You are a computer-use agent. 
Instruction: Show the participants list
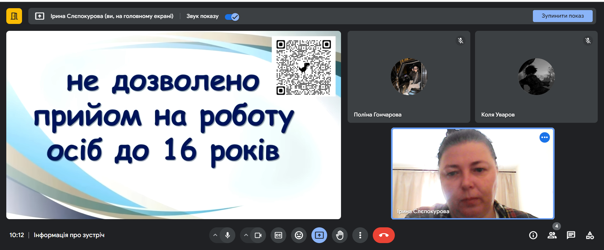tap(552, 235)
